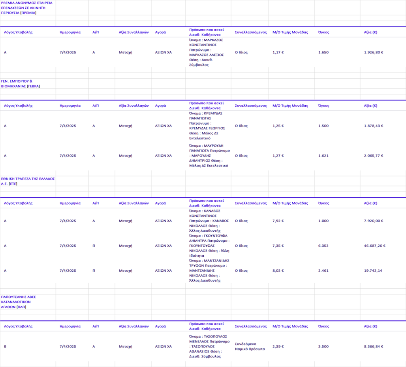This screenshot has width=406, height=367.
Task: Click Μ/Ο Τιμής Μονάδας header of ΠΡΕΜΙΑ table
Action: (290, 32)
